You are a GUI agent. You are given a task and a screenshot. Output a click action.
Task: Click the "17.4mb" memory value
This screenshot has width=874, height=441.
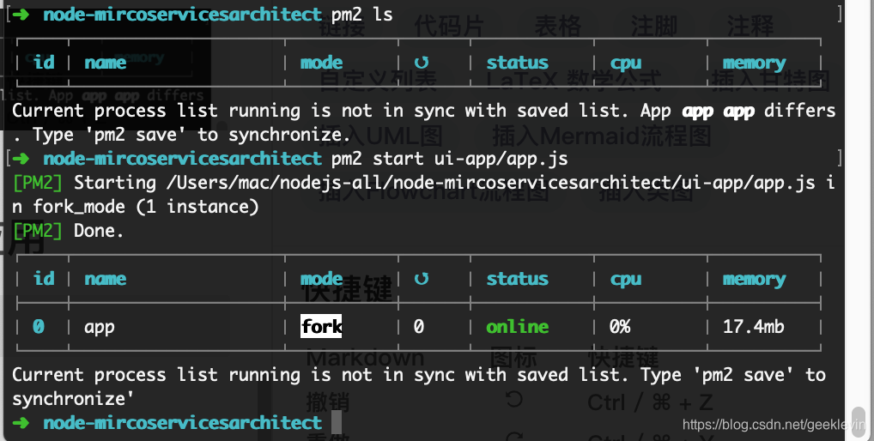click(753, 326)
